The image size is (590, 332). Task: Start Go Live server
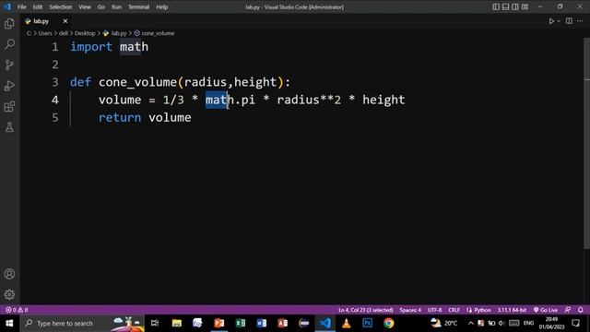point(546,310)
